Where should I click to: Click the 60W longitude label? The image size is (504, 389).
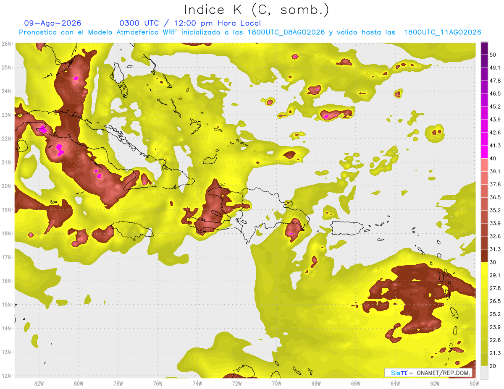[x=474, y=384]
